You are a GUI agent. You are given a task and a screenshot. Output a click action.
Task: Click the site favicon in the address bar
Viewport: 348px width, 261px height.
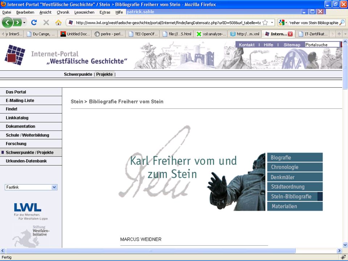click(x=71, y=22)
